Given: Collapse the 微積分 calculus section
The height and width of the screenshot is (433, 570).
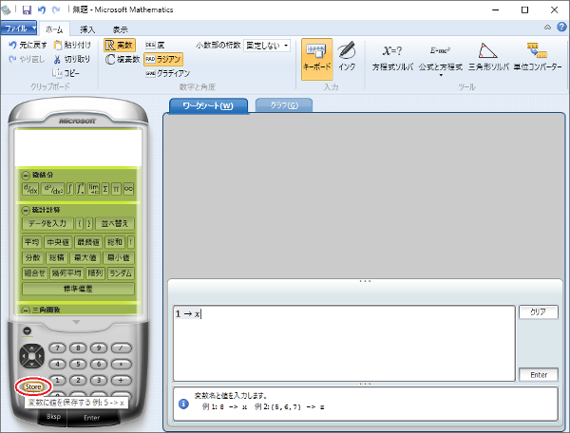Looking at the screenshot, I should pos(26,176).
